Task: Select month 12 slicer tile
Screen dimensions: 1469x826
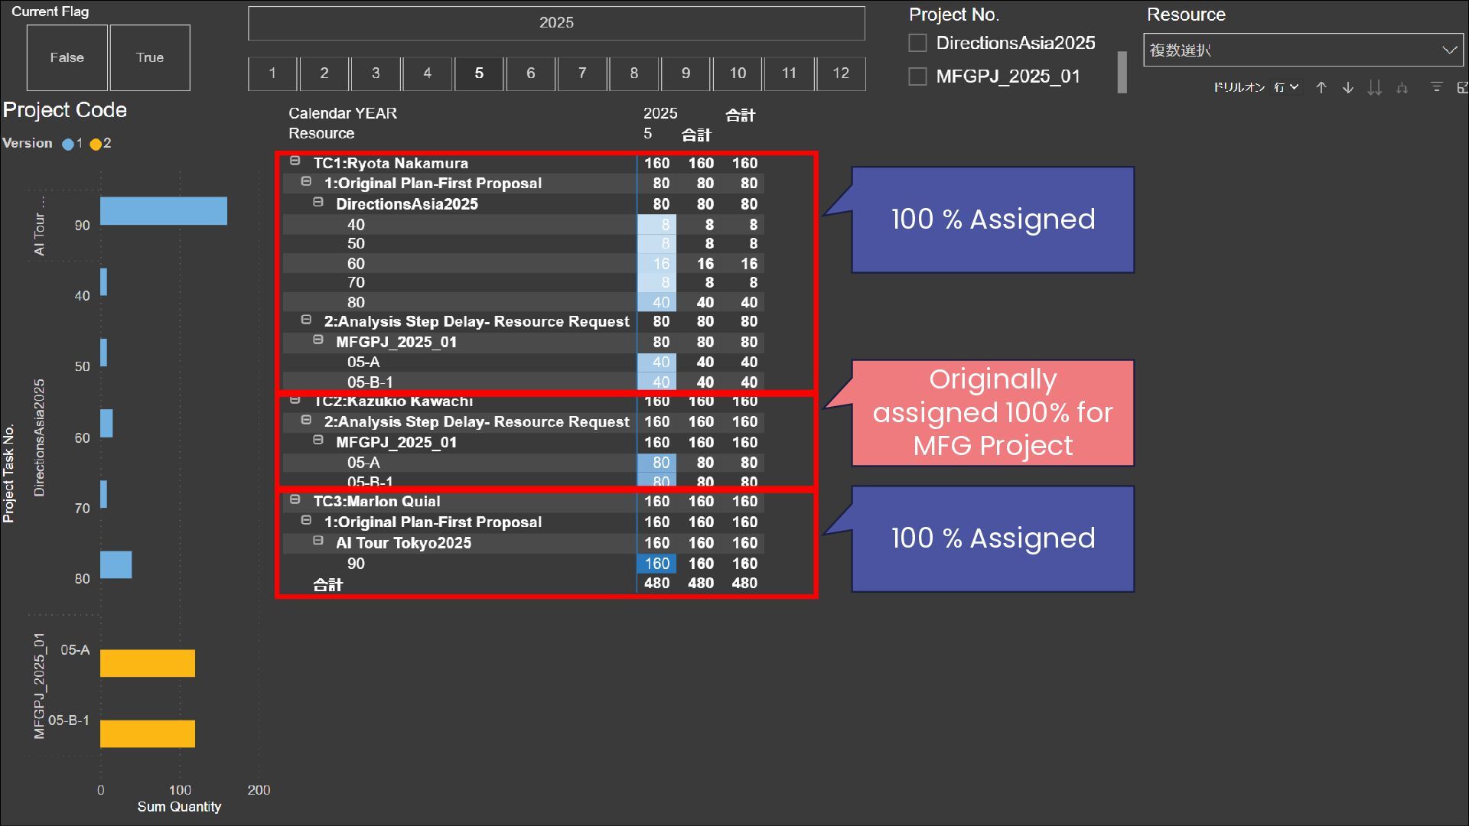Action: point(840,73)
